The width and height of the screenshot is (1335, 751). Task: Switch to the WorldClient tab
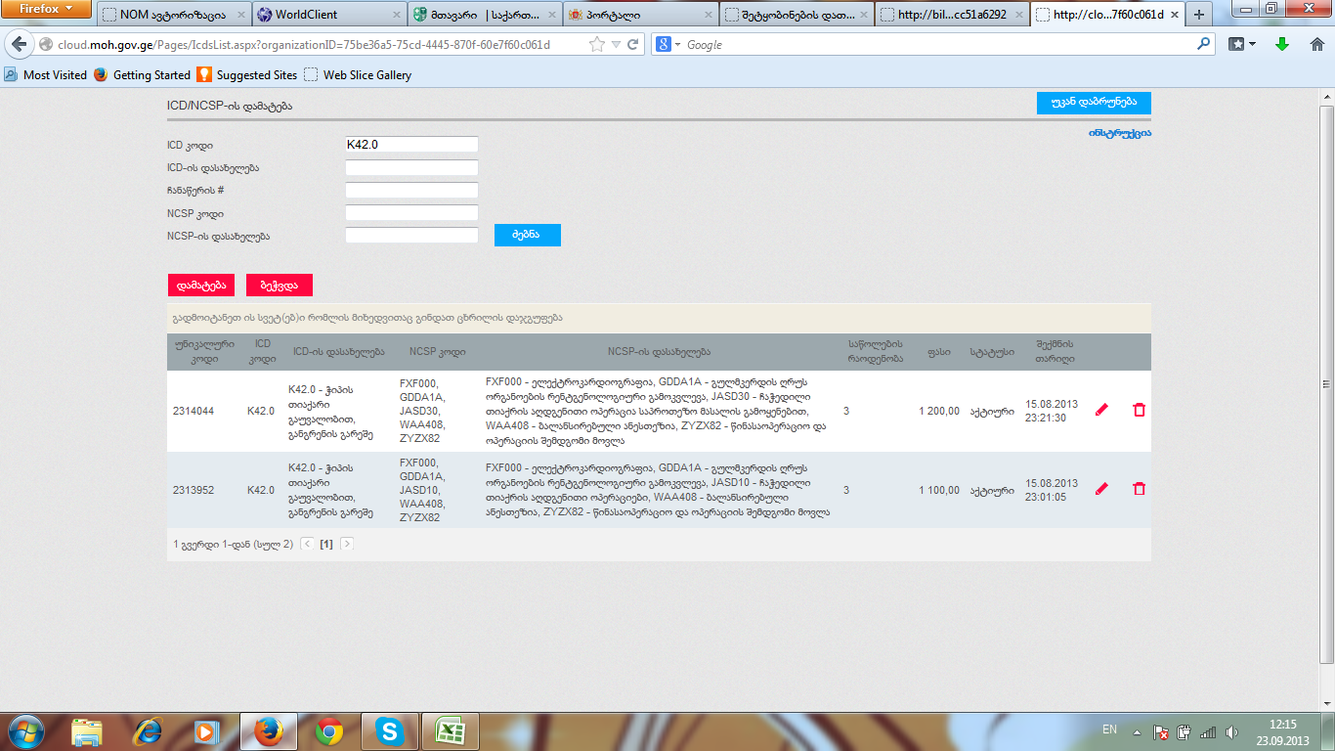click(x=327, y=15)
